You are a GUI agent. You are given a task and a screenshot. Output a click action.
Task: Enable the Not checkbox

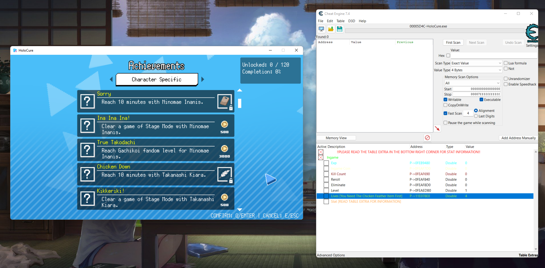pyautogui.click(x=506, y=69)
